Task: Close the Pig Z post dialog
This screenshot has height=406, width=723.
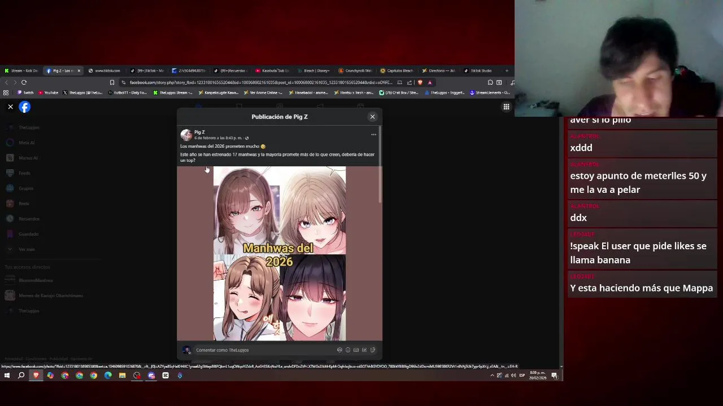Action: [372, 117]
